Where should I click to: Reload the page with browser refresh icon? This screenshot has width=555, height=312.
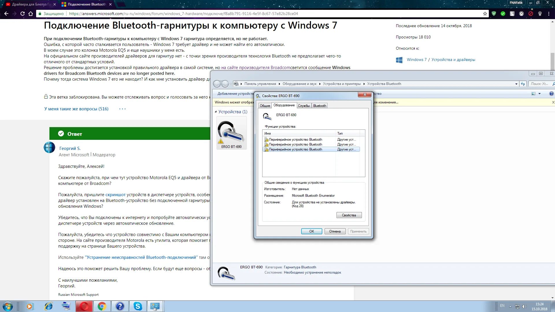[x=23, y=14]
